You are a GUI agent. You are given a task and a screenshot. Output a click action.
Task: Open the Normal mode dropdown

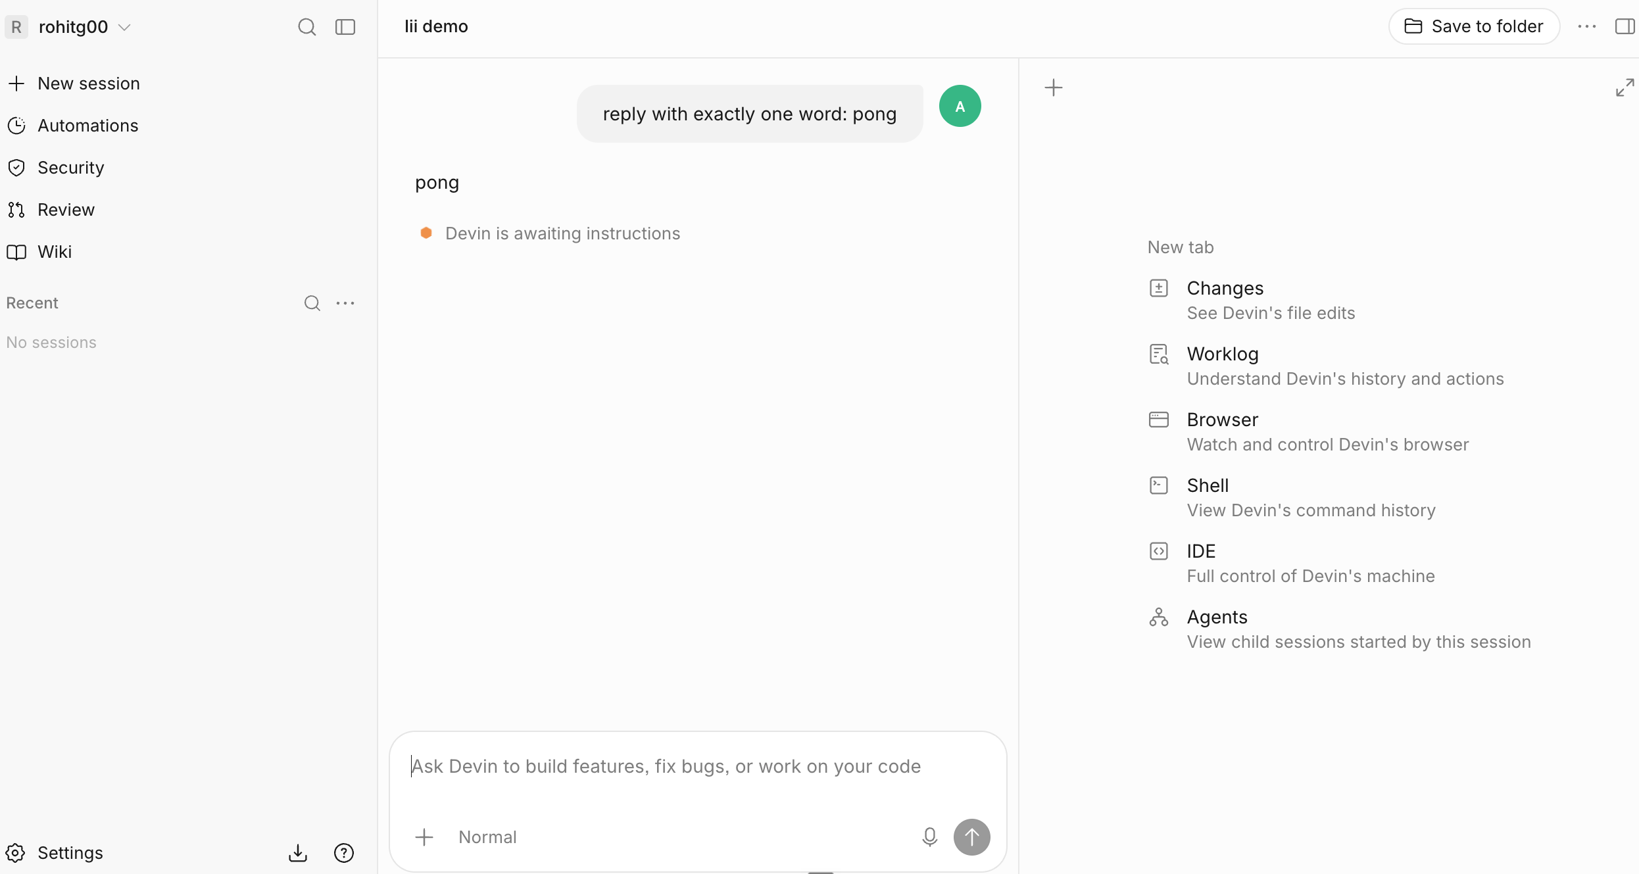tap(487, 837)
